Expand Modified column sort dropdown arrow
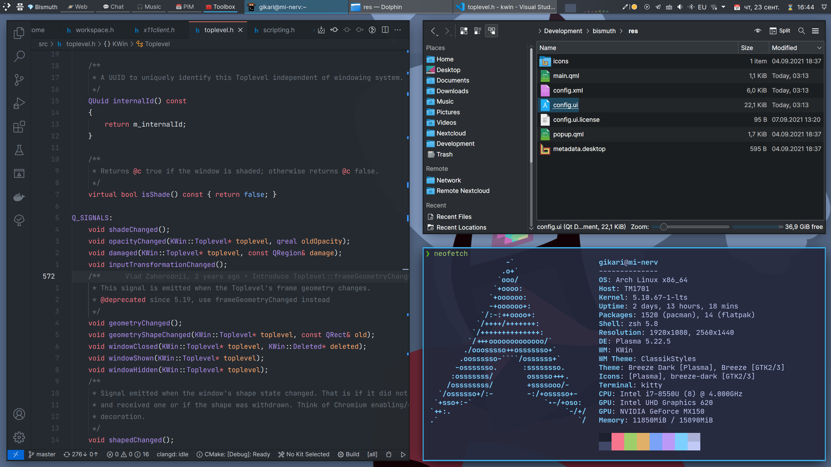 (x=819, y=48)
